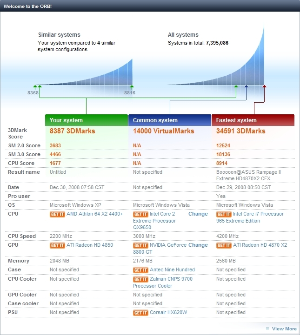Click the 14000 VirtualMarks score
Viewport: 300px width, 335px height.
pos(163,131)
